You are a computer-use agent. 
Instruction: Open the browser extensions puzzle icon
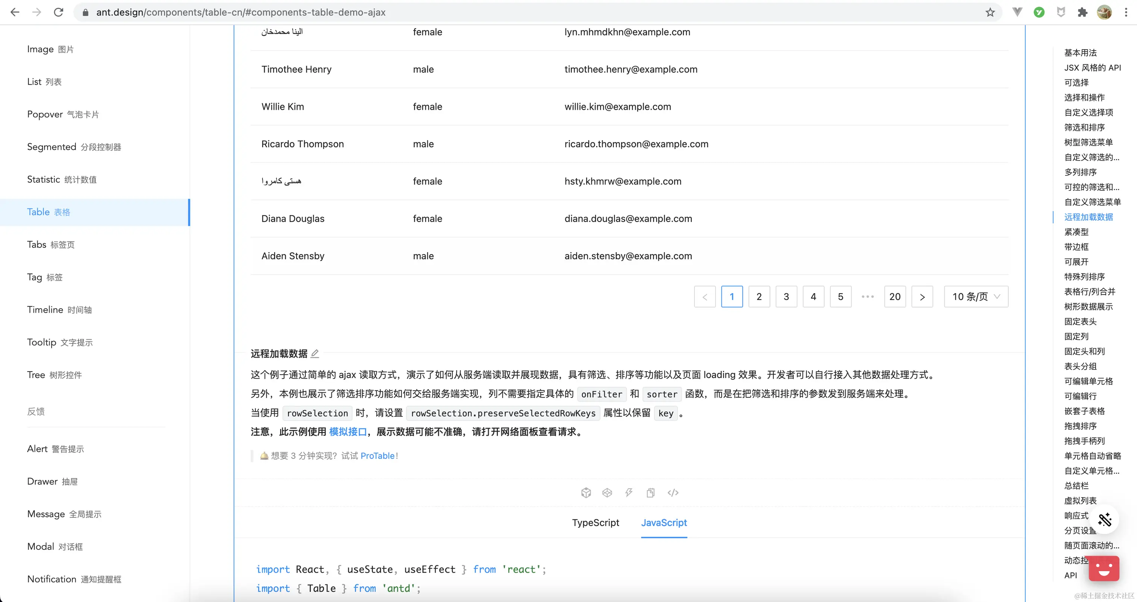tap(1082, 12)
